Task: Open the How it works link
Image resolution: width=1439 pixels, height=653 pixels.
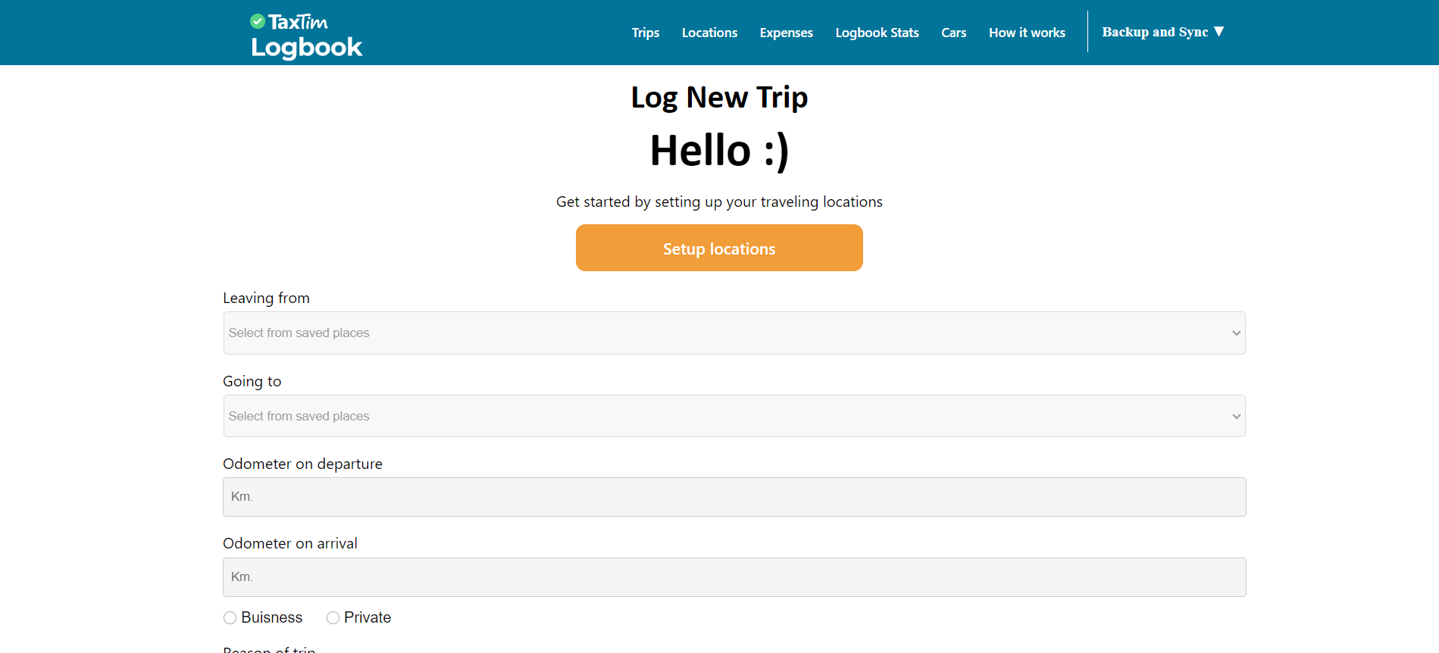Action: 1027,33
